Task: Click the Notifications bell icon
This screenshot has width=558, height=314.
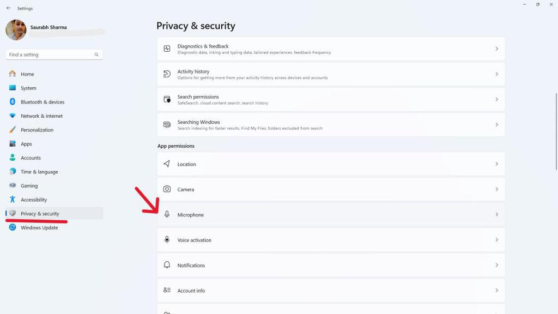Action: pyautogui.click(x=167, y=265)
